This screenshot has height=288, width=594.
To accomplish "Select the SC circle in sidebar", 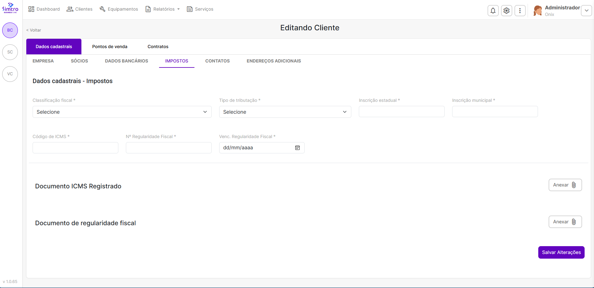I will click(x=10, y=52).
